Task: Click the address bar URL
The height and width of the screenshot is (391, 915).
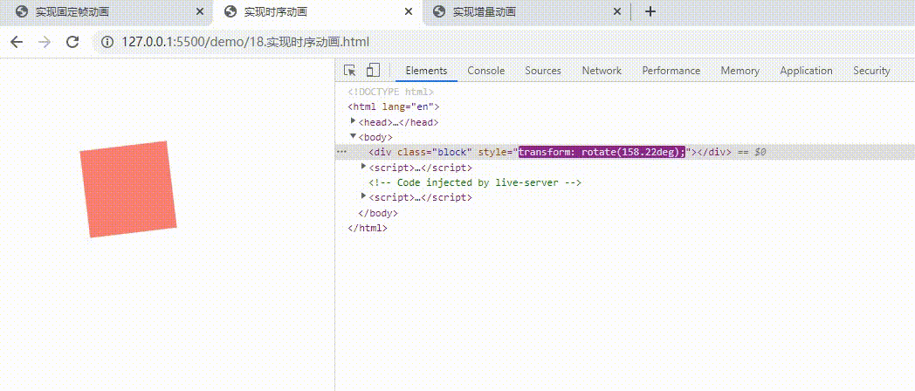Action: (245, 42)
